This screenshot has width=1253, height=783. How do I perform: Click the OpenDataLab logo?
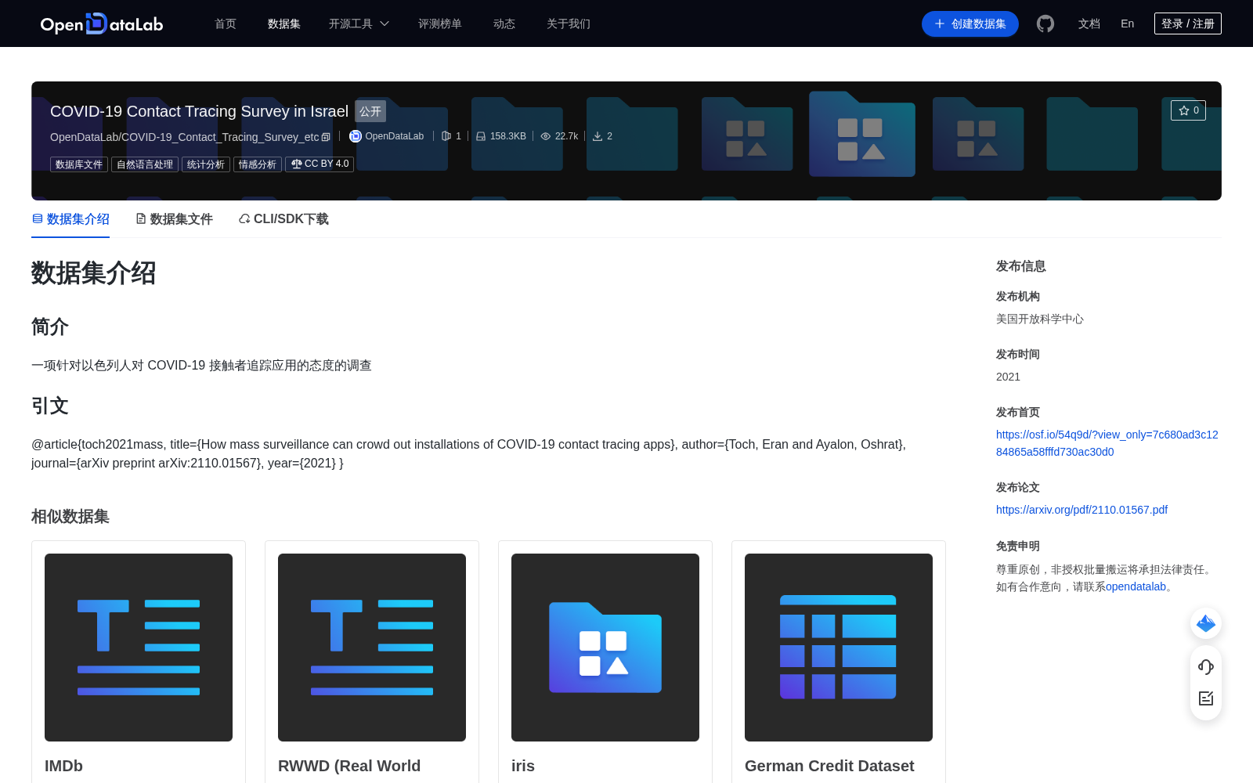pos(102,23)
